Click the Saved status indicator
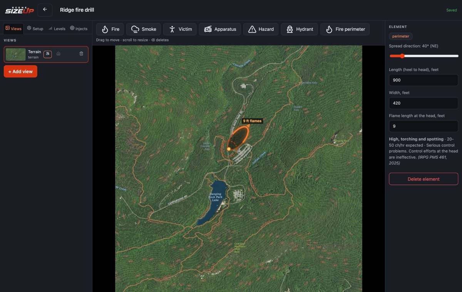The height and width of the screenshot is (292, 462). (452, 10)
